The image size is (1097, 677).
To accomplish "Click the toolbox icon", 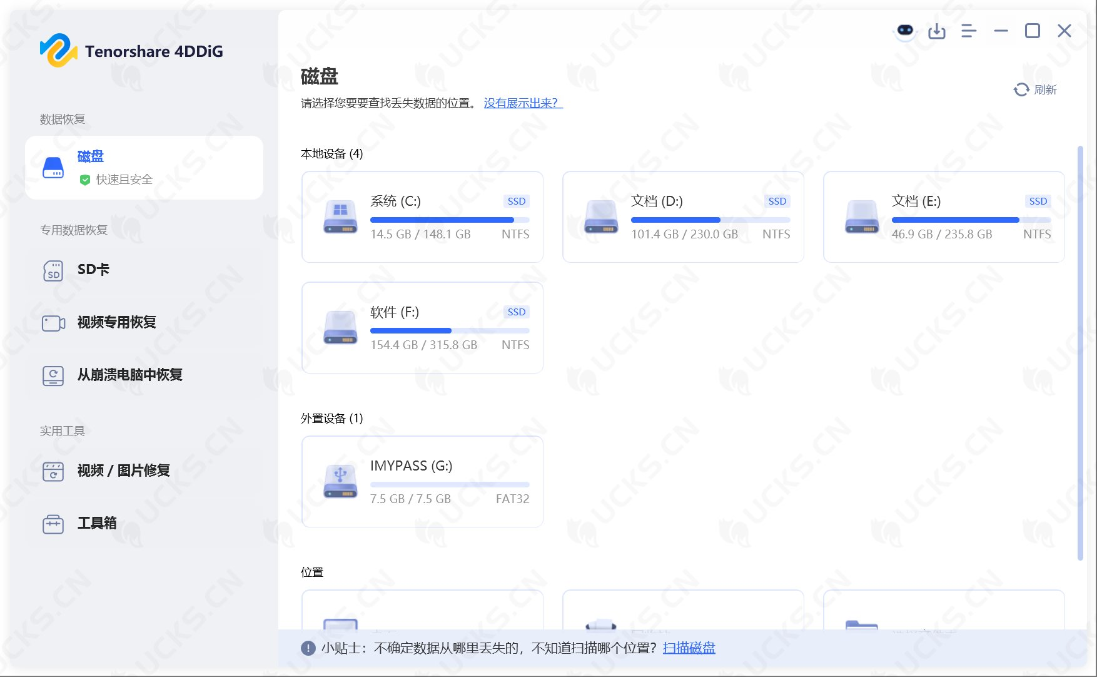I will pos(53,524).
